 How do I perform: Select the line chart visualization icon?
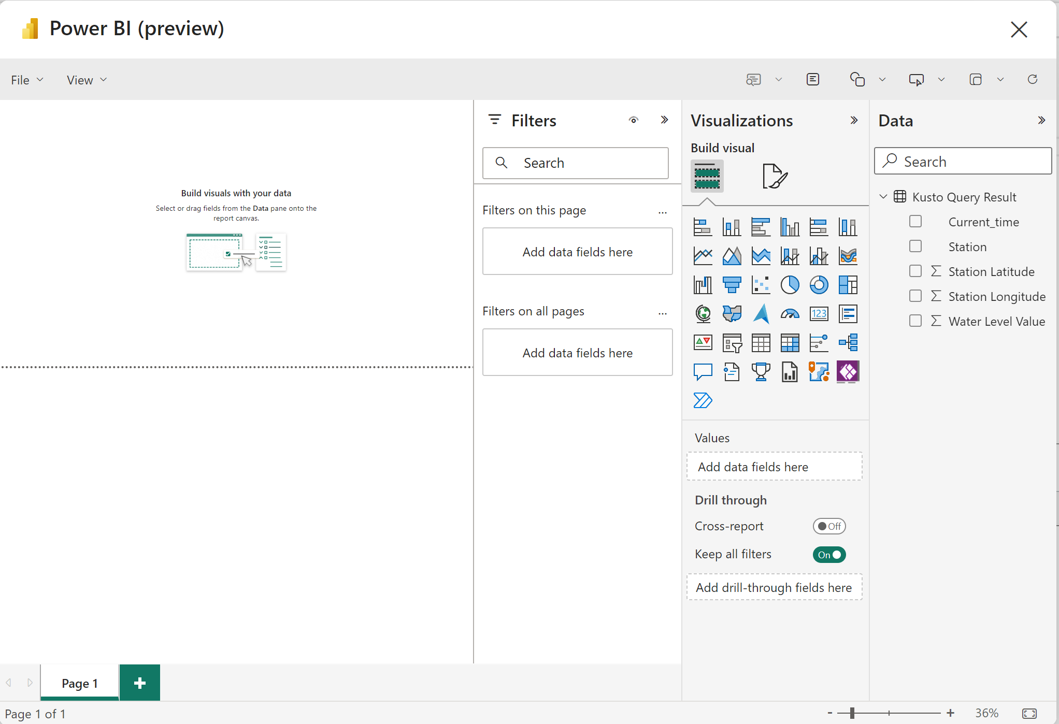[x=702, y=255]
